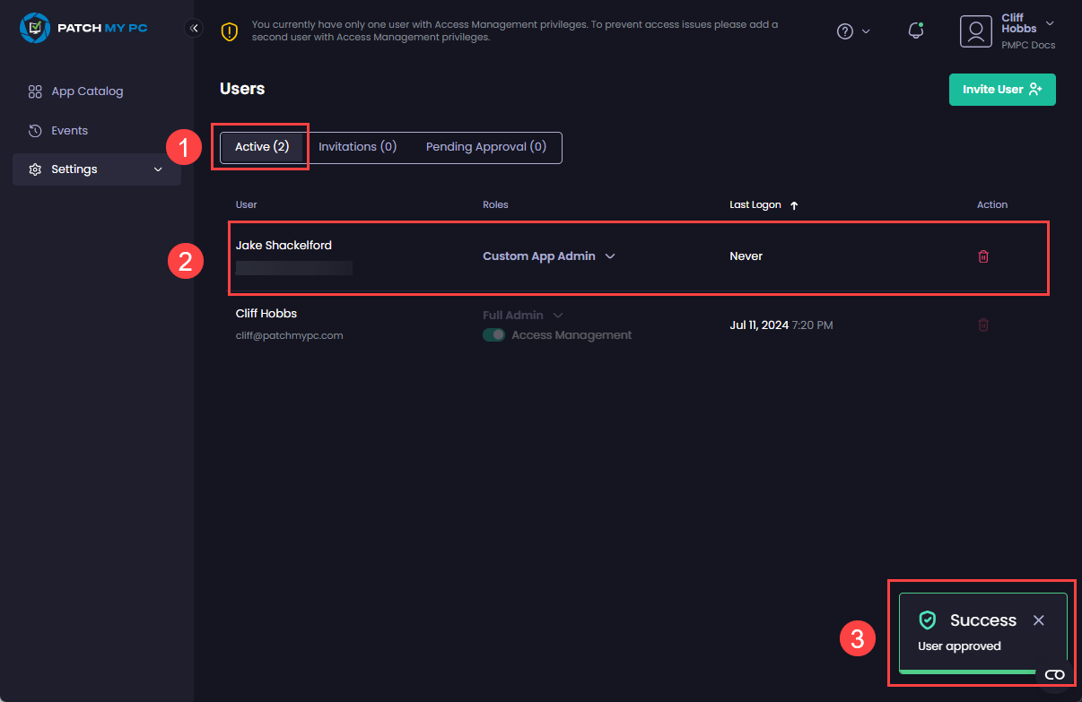This screenshot has width=1082, height=702.
Task: Delete Jake Shackelford using trash icon
Action: coord(982,256)
